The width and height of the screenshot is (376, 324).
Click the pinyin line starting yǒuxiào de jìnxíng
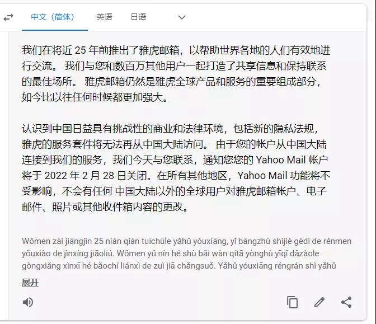[x=171, y=253]
